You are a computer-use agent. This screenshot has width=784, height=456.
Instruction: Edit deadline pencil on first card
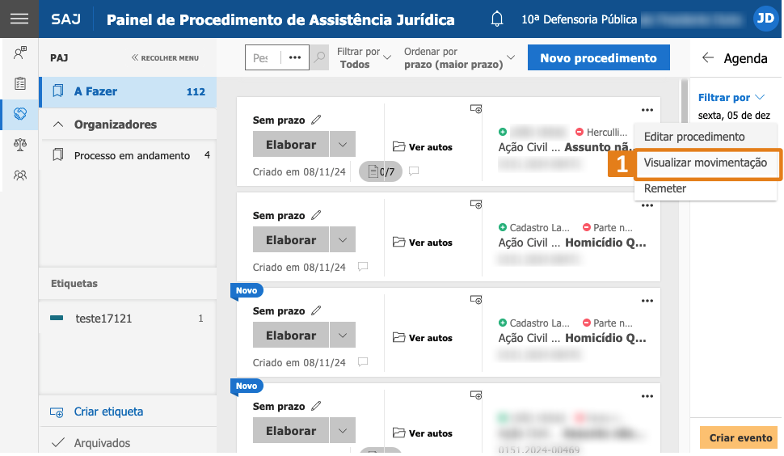(x=316, y=120)
